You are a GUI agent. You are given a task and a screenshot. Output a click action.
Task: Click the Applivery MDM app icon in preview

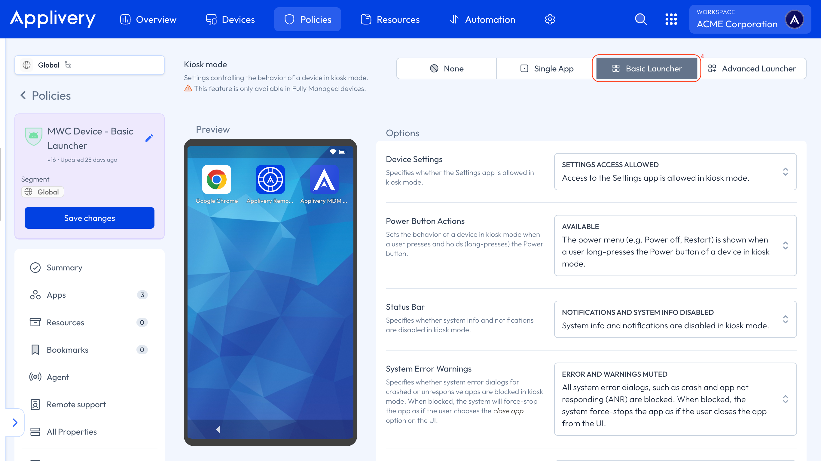pos(324,179)
